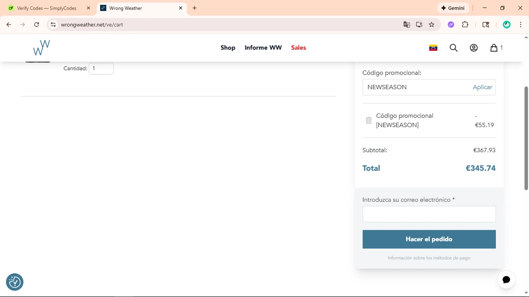Select the Wrong Weather tab
Viewport: 529px width, 297px height.
[142, 8]
